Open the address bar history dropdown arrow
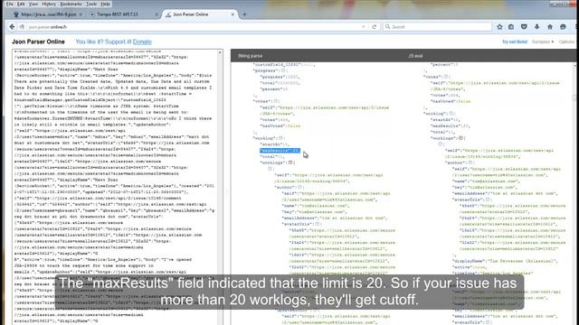 point(364,27)
